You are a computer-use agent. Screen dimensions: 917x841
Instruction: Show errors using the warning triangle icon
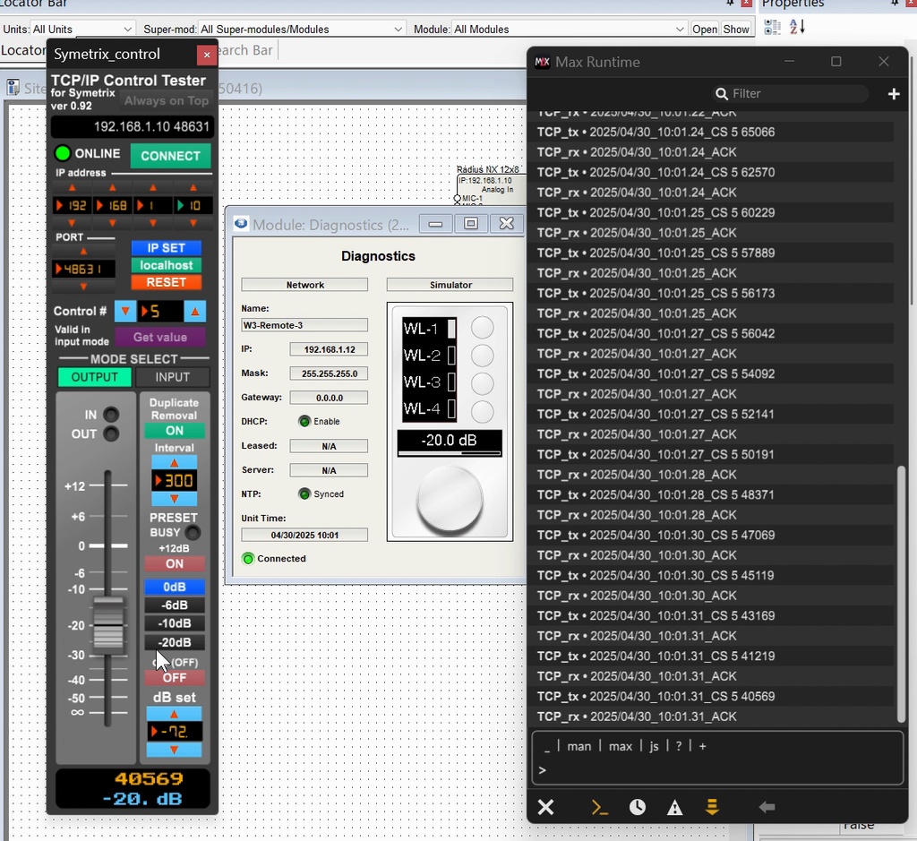[674, 807]
